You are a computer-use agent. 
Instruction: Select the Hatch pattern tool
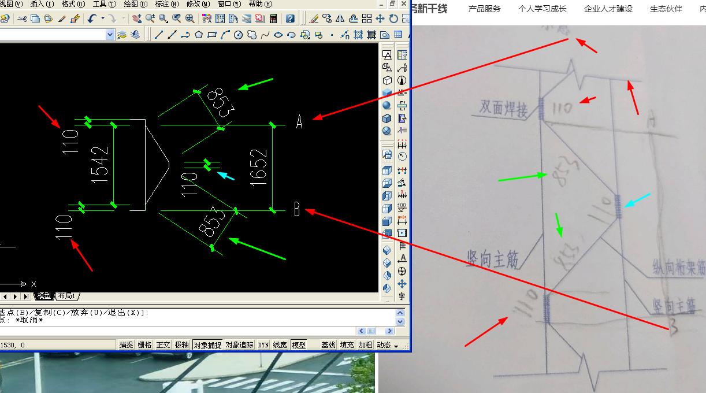coord(358,35)
